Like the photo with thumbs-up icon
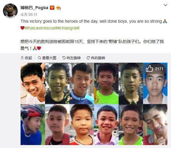Image resolution: width=171 pixels, height=148 pixels. pos(150,69)
